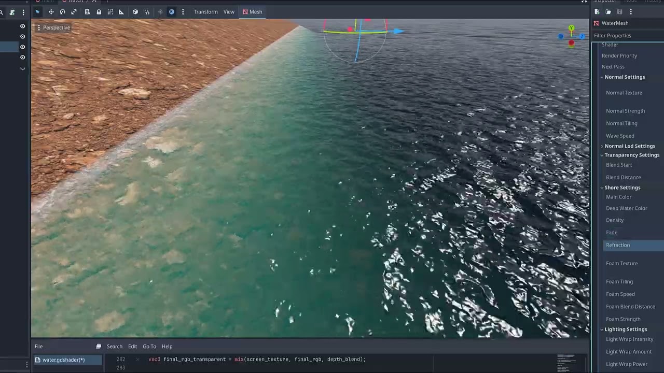Screen dimensions: 664x373
Task: Click the green Y axis on view gizmo
Action: 571,28
